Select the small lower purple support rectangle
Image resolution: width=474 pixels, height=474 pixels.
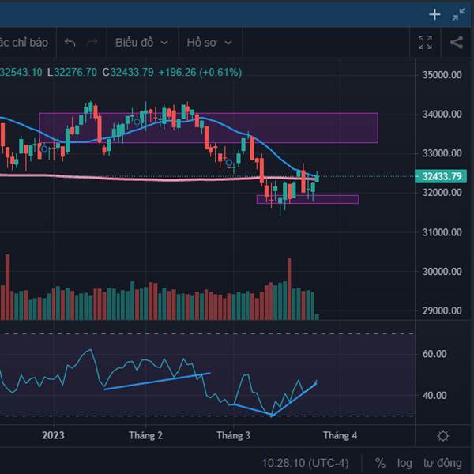point(307,200)
